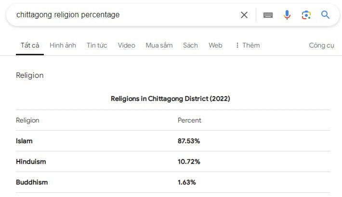This screenshot has width=342, height=197.
Task: Open the on-screen keyboard input tool
Action: [x=268, y=15]
